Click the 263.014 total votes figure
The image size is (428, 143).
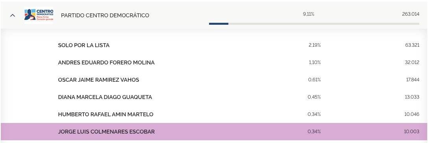pyautogui.click(x=411, y=15)
